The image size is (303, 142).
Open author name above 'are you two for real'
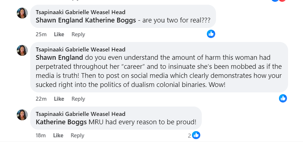[x=80, y=12]
